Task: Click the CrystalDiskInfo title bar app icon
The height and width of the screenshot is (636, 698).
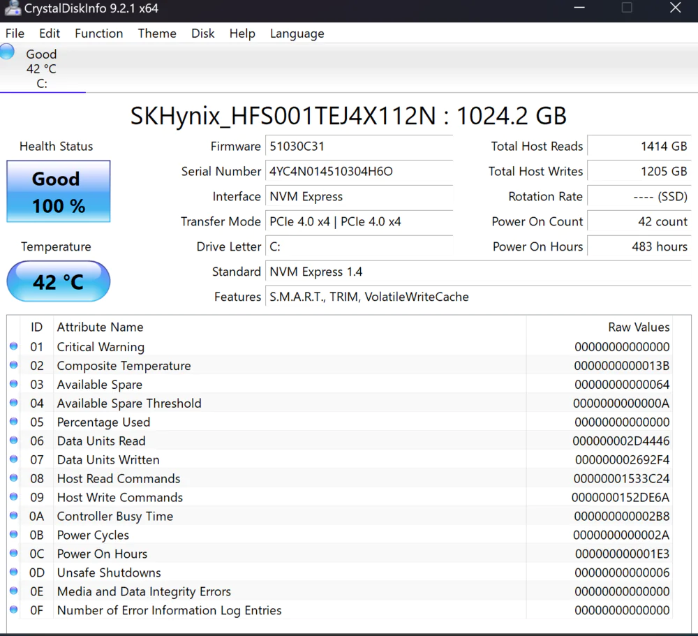Action: coord(12,8)
